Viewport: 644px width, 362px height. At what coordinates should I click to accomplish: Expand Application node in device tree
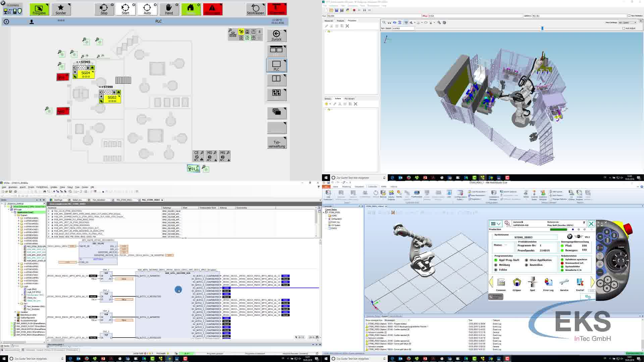tap(13, 212)
